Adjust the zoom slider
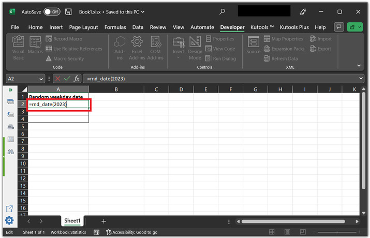 pyautogui.click(x=337, y=232)
